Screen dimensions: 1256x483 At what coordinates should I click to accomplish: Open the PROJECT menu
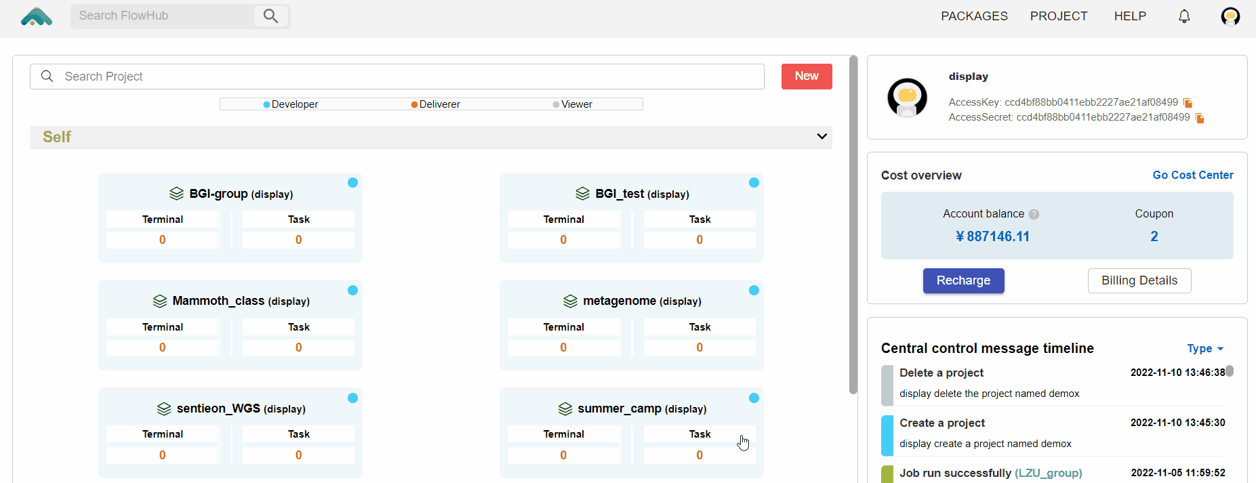[x=1059, y=16]
